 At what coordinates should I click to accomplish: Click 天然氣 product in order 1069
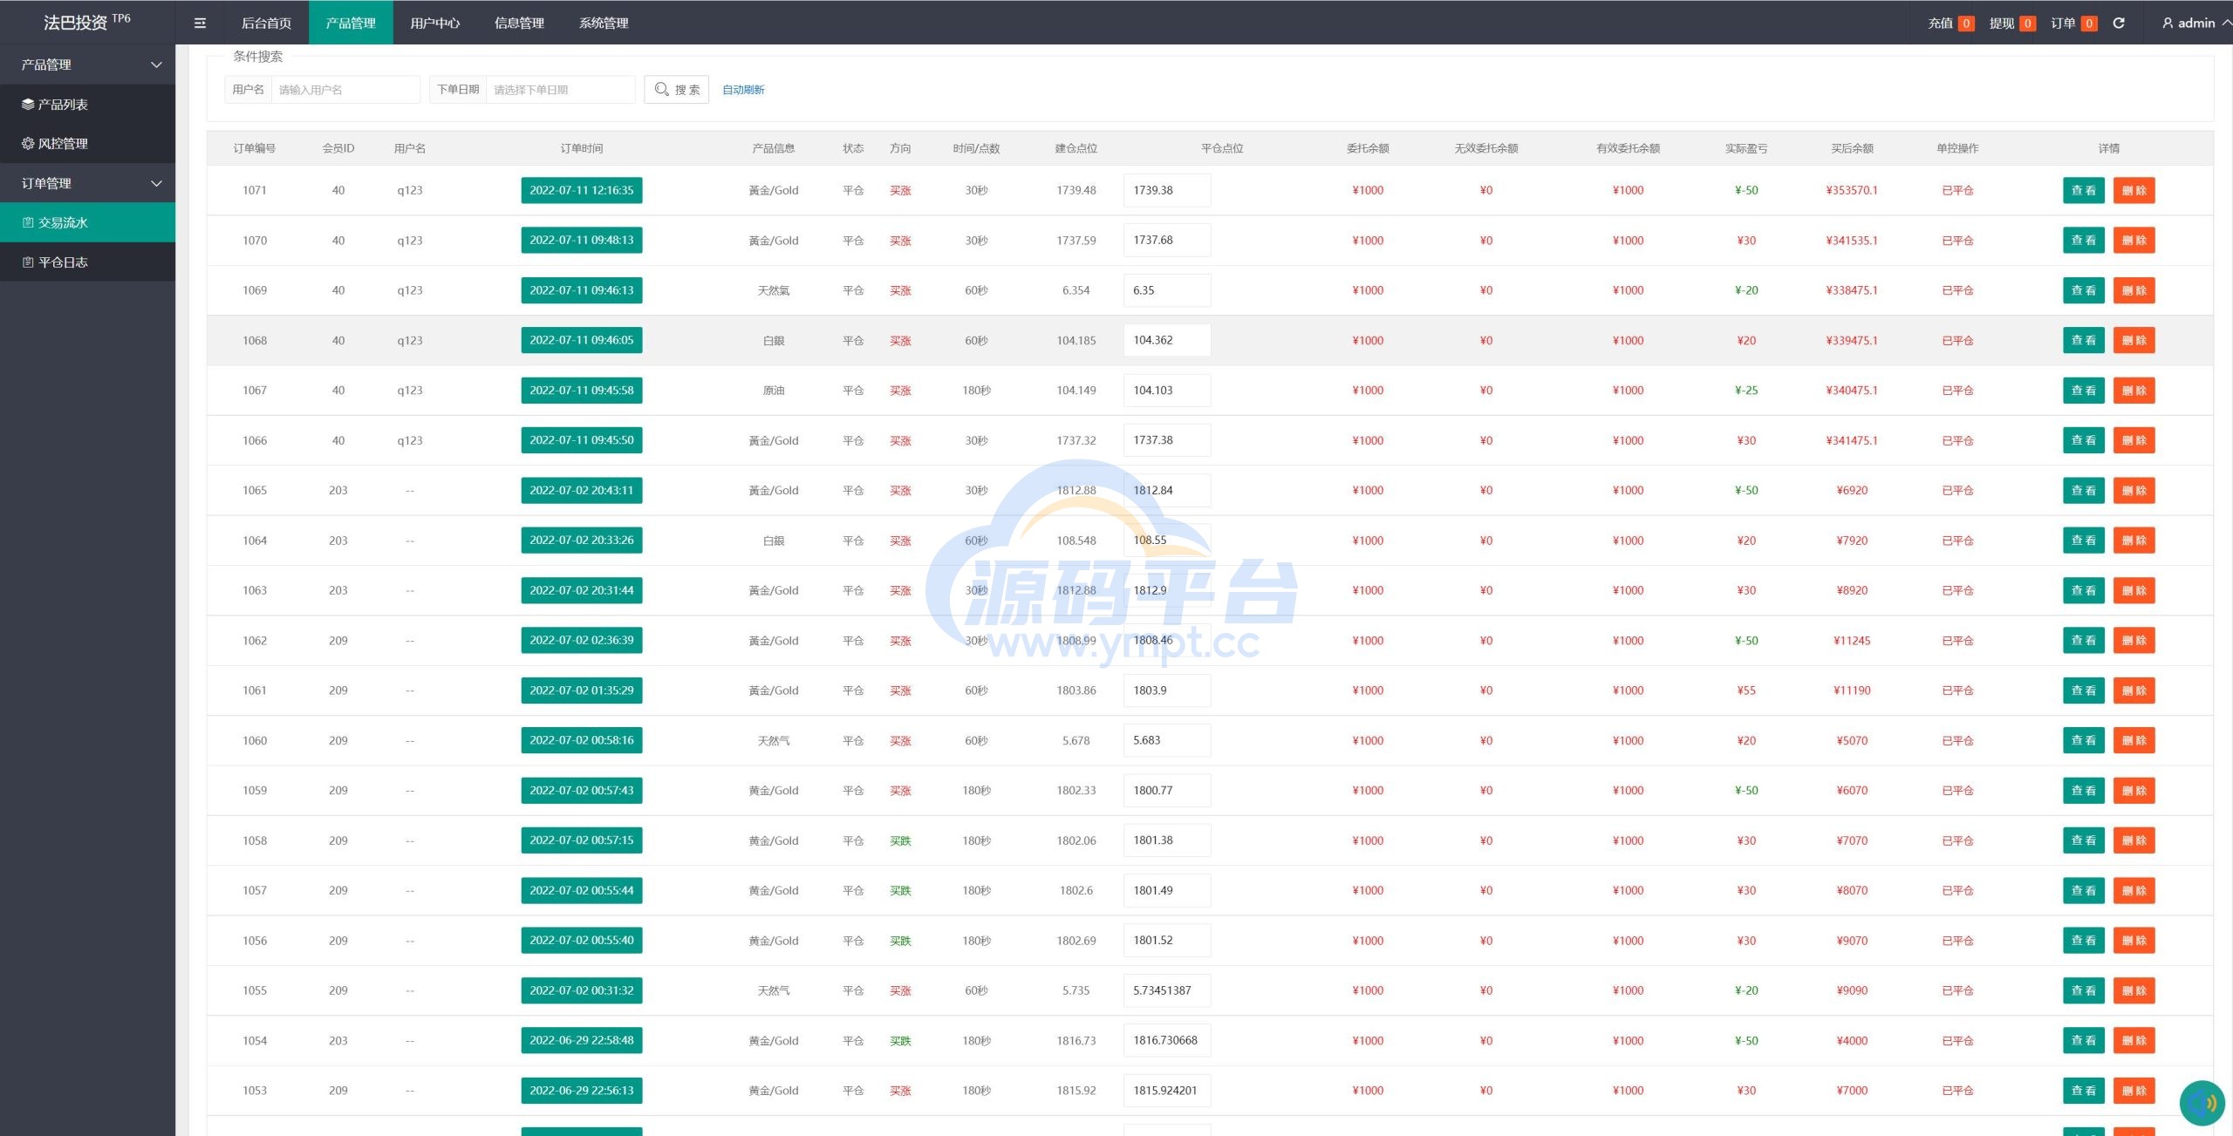[774, 290]
